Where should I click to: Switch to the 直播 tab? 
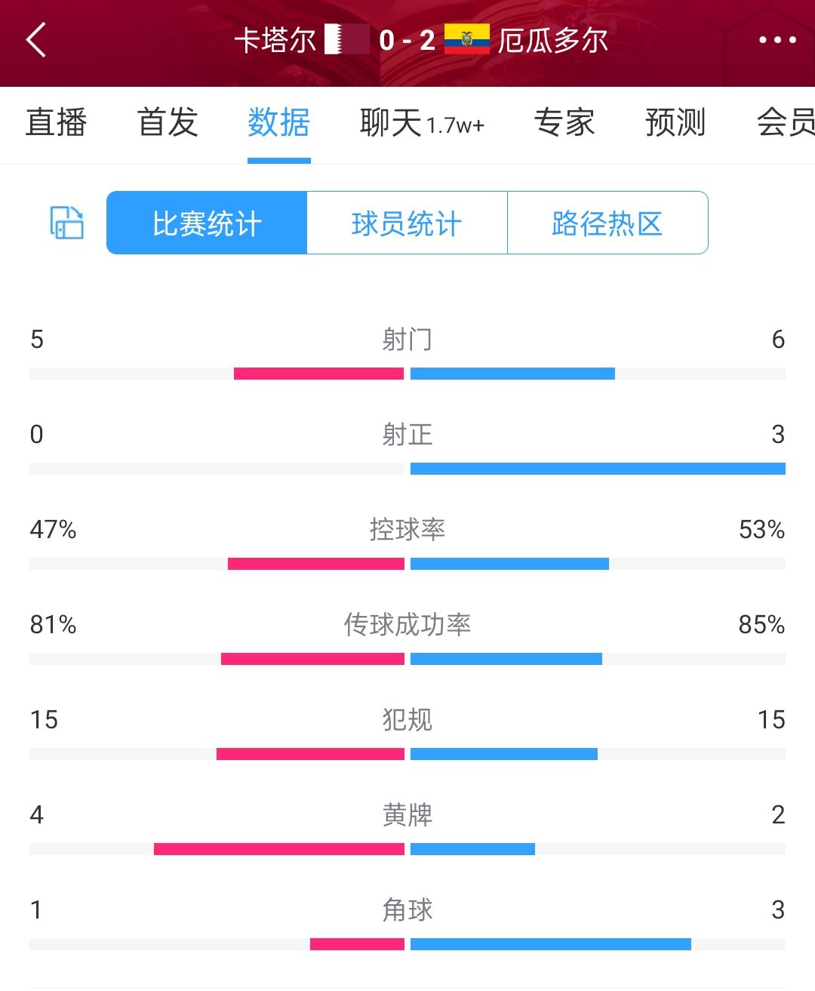56,123
